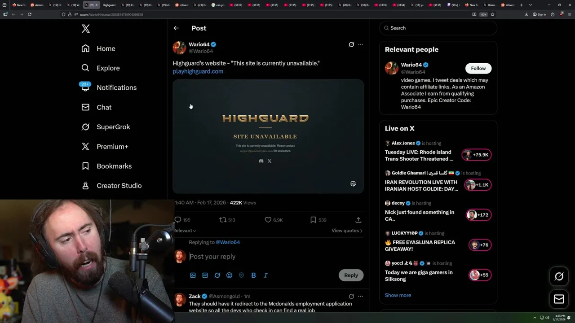Open the X logo home icon
575x323 pixels.
(86, 29)
